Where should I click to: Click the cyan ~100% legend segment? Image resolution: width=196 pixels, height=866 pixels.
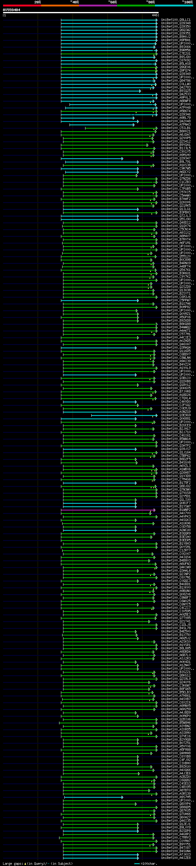coord(174,6)
